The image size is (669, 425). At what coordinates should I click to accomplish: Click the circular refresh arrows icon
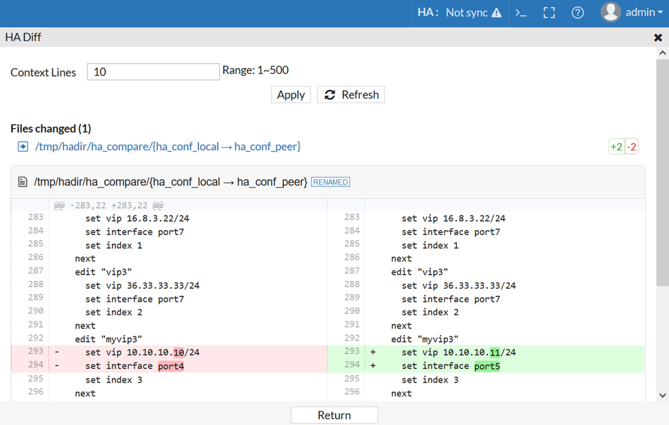329,95
